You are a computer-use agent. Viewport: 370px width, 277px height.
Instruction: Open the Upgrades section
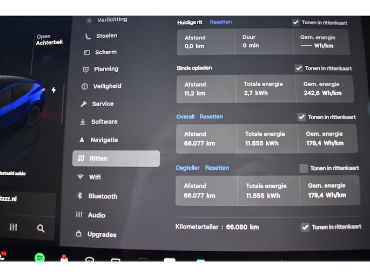point(102,234)
